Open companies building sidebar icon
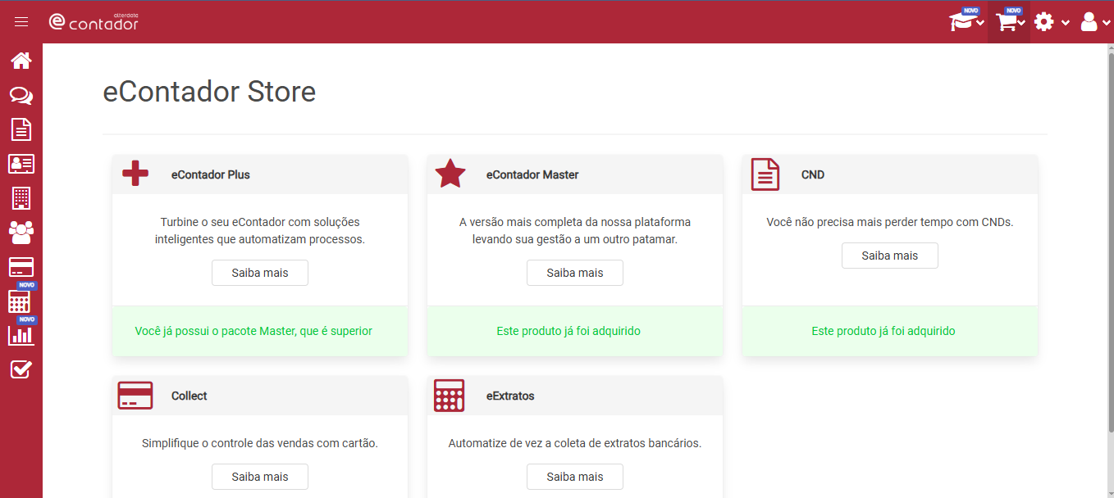1114x498 pixels. 21,197
